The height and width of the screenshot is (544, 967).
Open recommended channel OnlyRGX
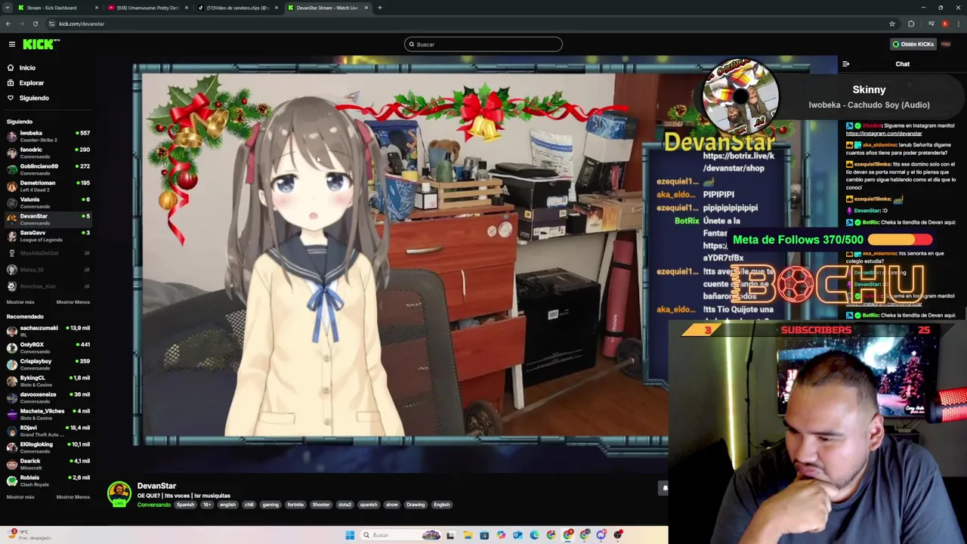[x=47, y=348]
